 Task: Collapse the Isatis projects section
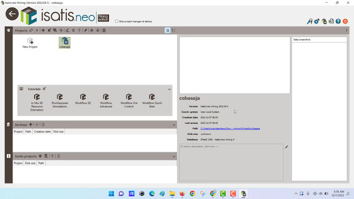(174, 156)
